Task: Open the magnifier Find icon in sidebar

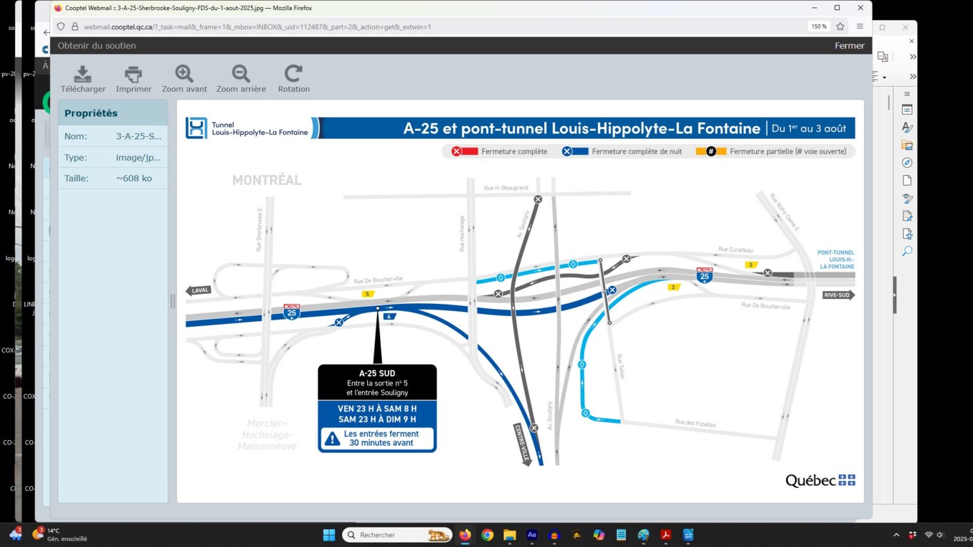Action: [907, 251]
